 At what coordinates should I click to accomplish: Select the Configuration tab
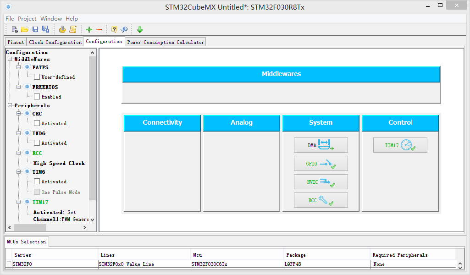[x=104, y=41]
